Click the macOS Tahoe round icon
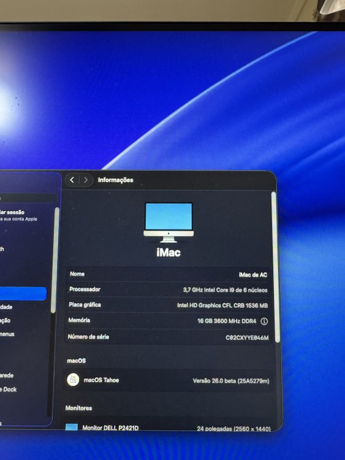 pyautogui.click(x=73, y=380)
